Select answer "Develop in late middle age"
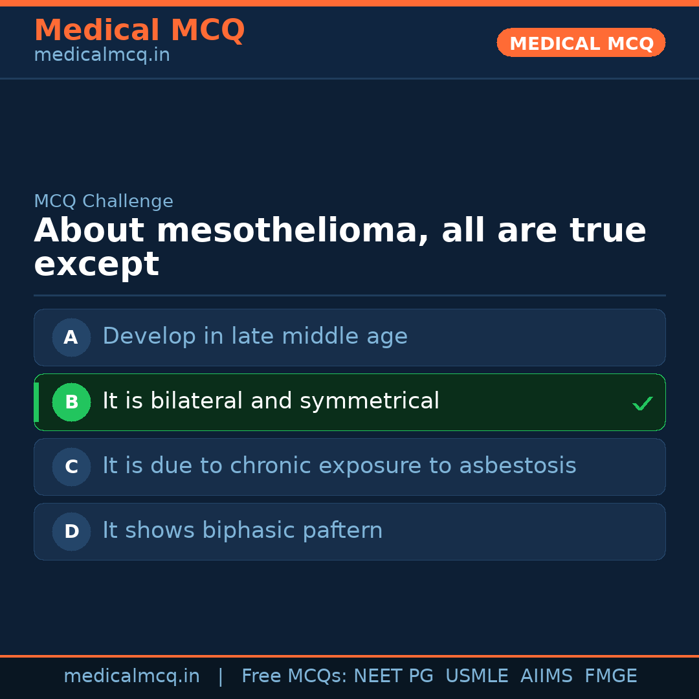The image size is (699, 699). 255,337
